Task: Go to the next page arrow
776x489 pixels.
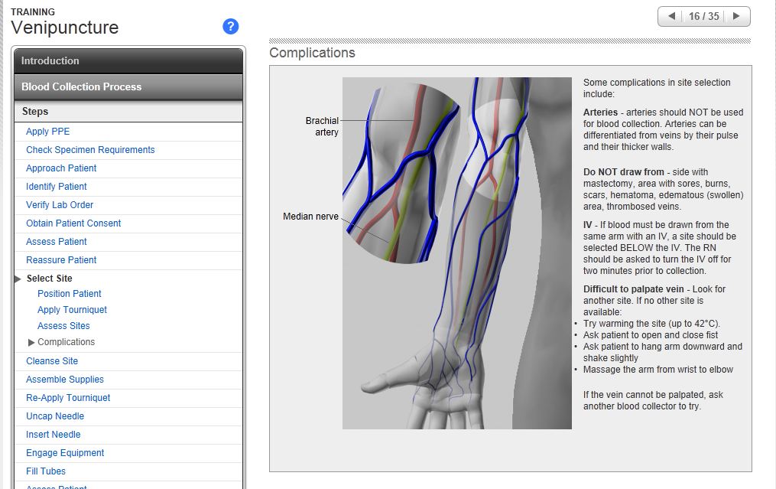Action: tap(736, 16)
